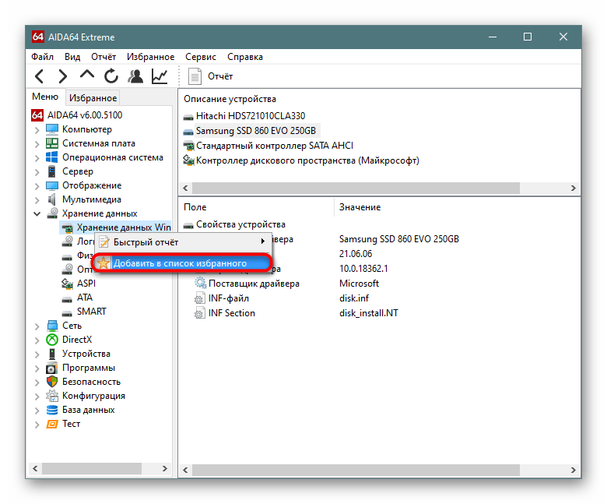The width and height of the screenshot is (607, 504).
Task: Select the Мультимедиа speaker icon
Action: click(x=52, y=199)
